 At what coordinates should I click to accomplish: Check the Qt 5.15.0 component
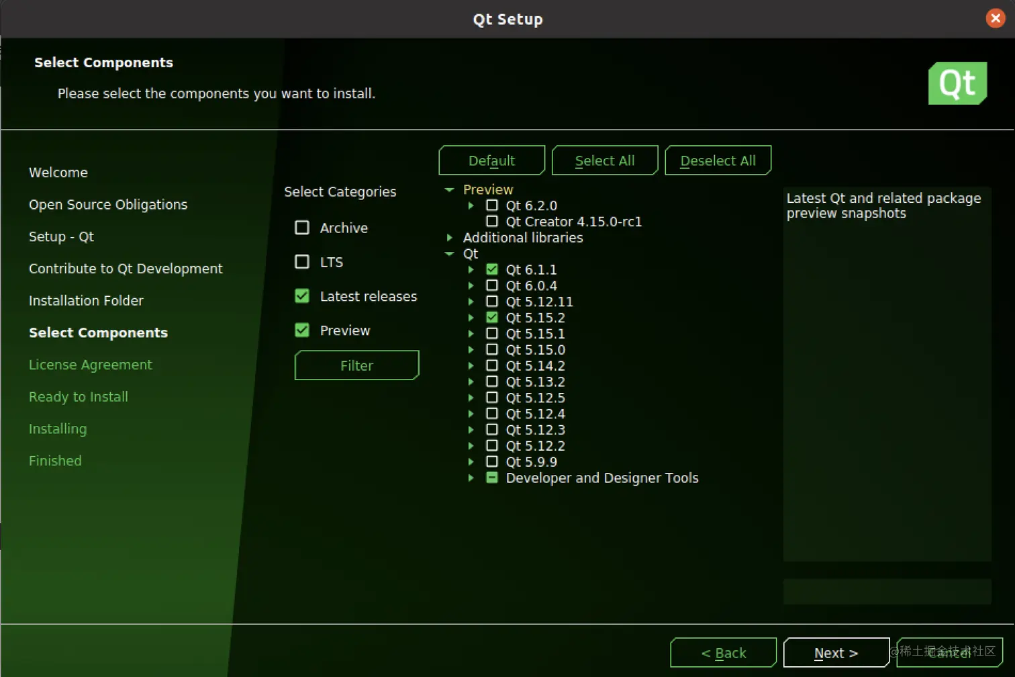492,349
